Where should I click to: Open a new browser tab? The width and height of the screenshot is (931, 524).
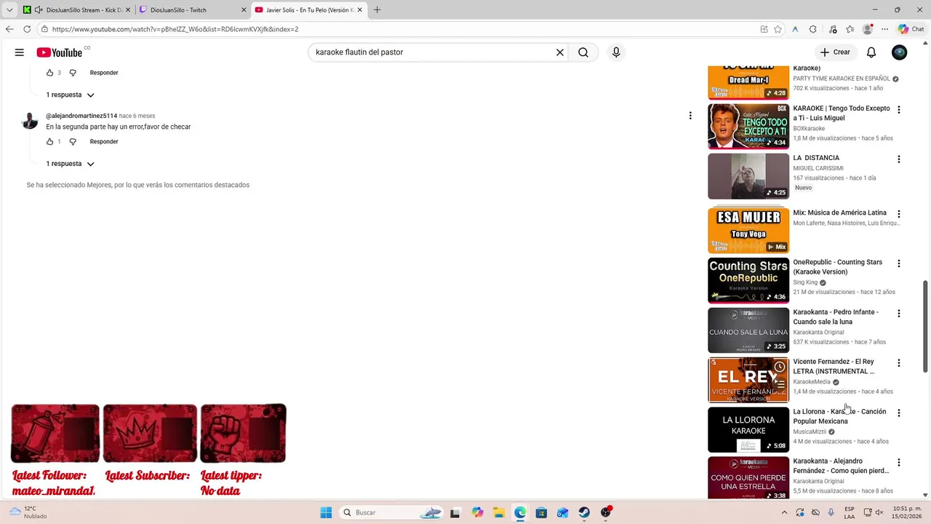(377, 10)
